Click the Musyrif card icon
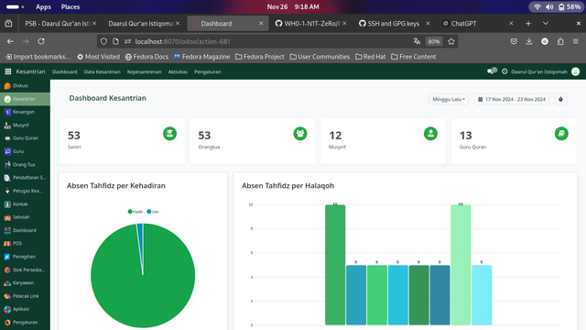Image resolution: width=586 pixels, height=330 pixels. tap(430, 134)
